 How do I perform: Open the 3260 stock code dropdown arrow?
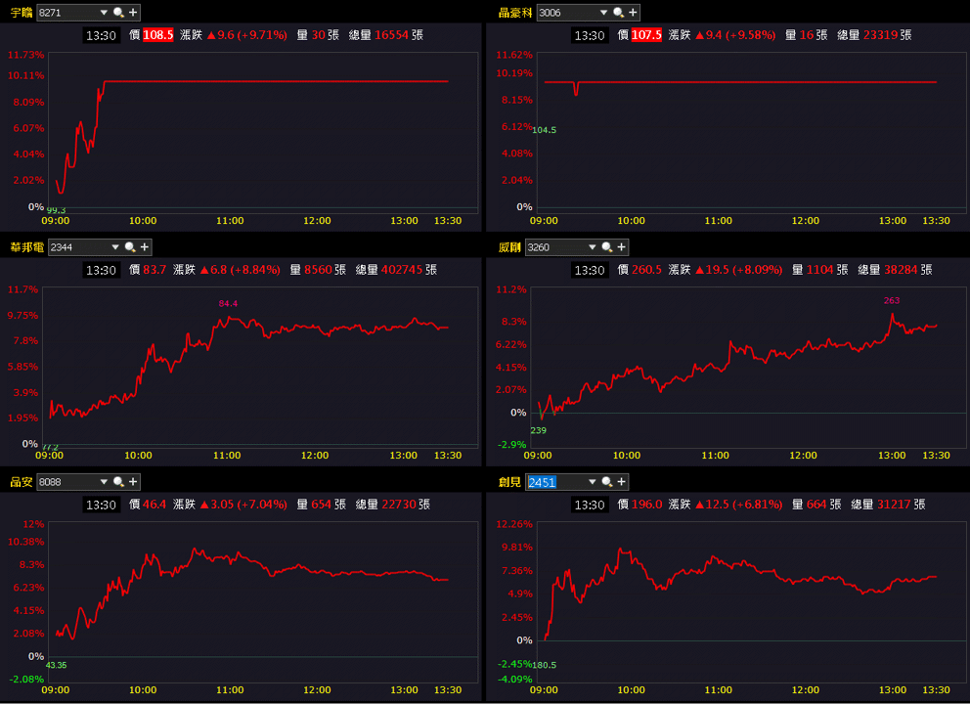coord(592,246)
